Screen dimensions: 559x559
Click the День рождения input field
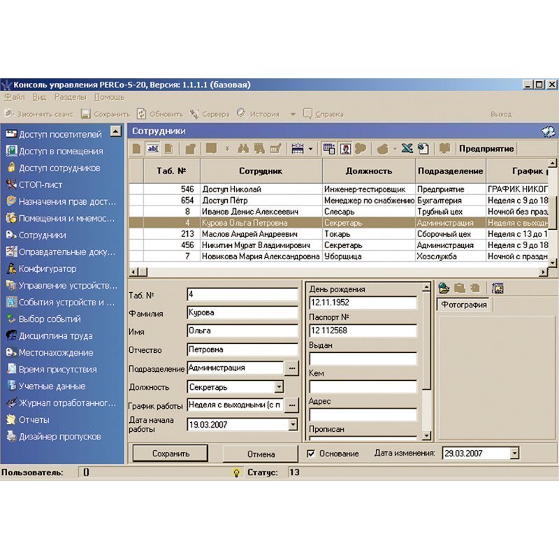pos(363,303)
